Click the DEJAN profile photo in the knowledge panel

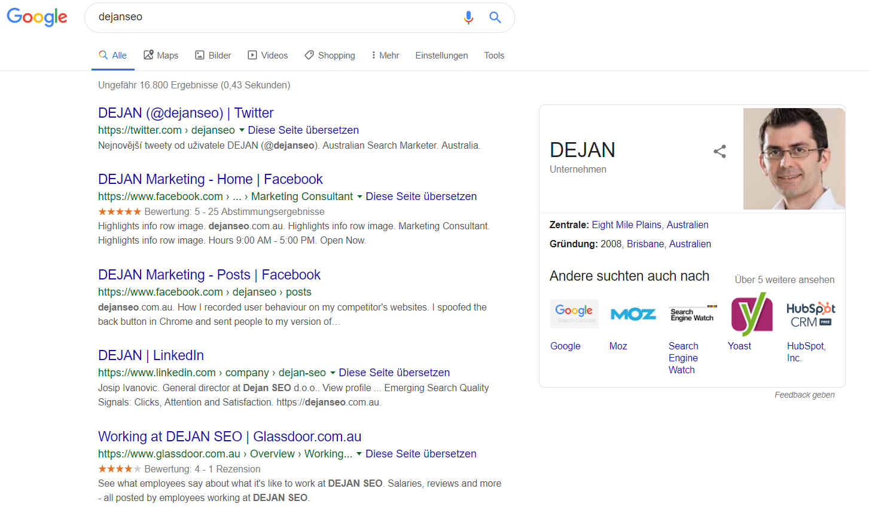(x=794, y=159)
